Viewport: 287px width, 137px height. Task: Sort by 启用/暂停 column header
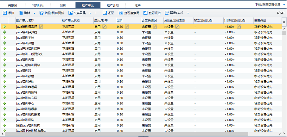[x=105, y=21]
